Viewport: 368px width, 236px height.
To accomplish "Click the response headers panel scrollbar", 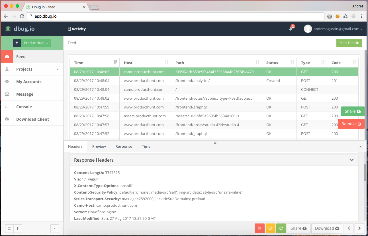I will 365,172.
